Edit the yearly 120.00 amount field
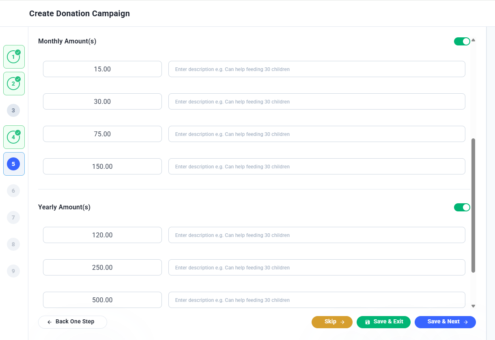This screenshot has height=340, width=495. point(102,235)
